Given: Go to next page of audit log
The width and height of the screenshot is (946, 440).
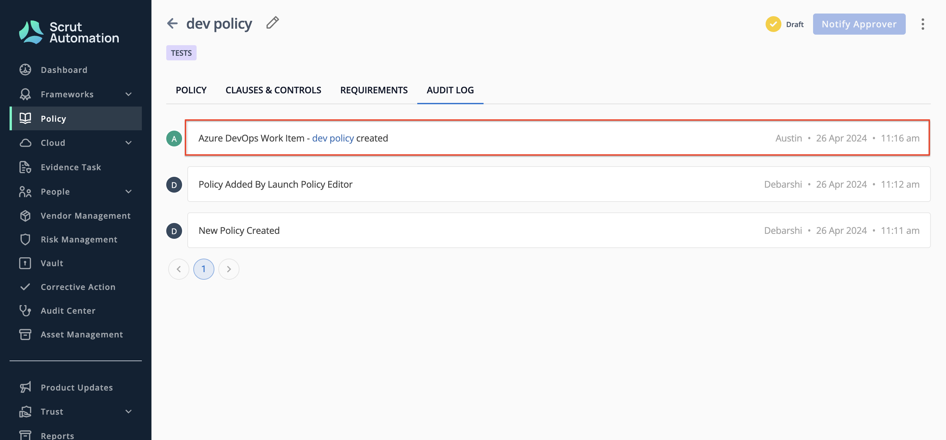Looking at the screenshot, I should (229, 269).
